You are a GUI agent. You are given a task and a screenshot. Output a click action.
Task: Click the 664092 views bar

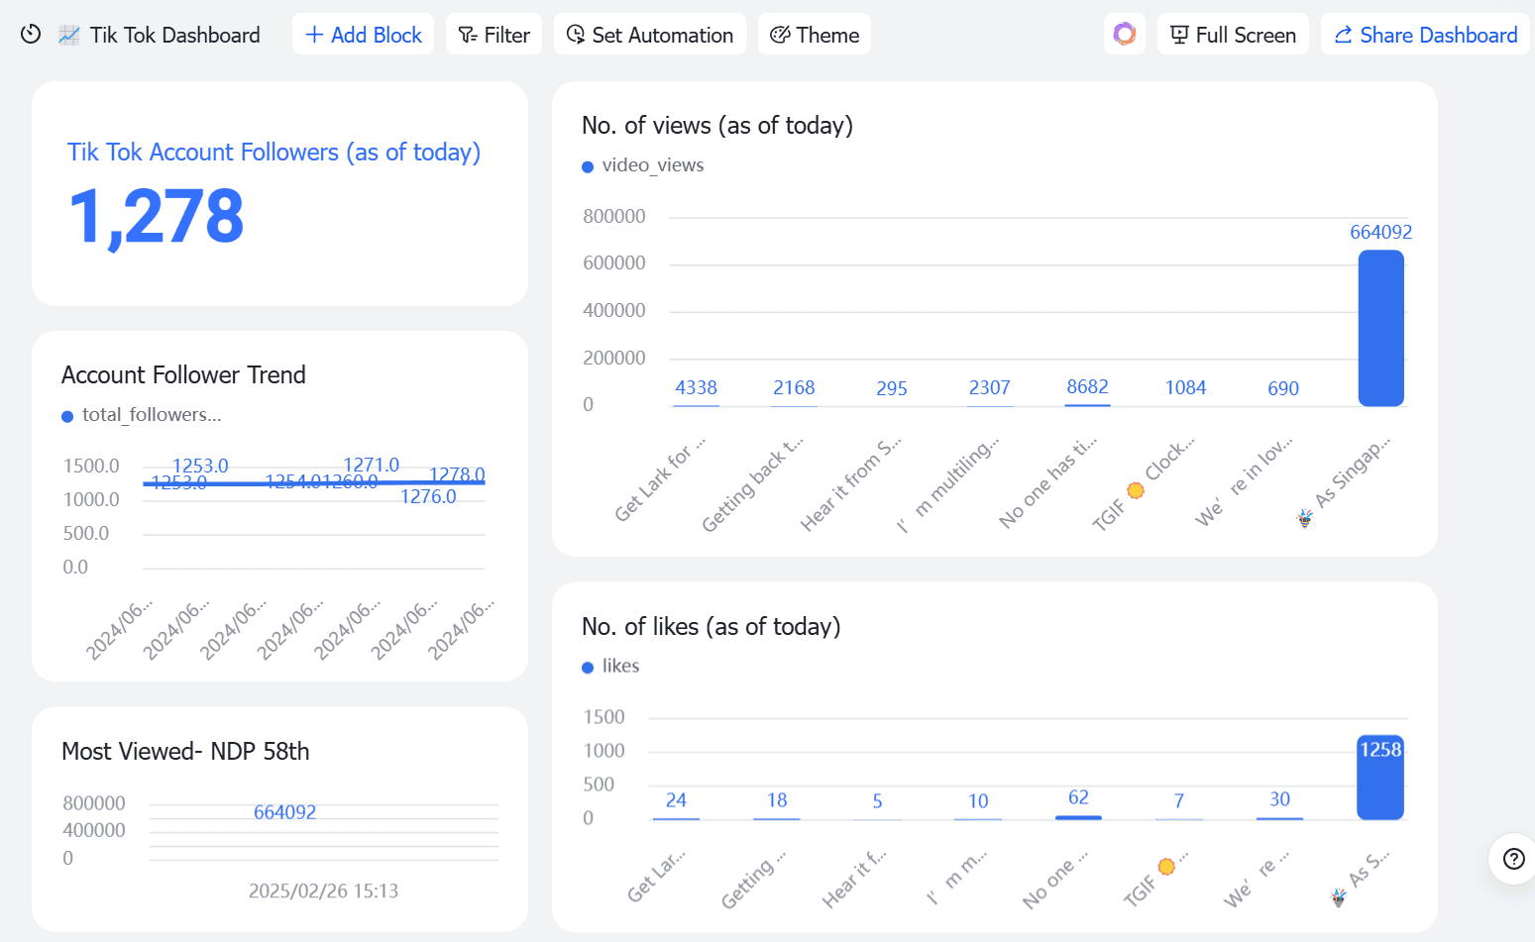tap(1380, 328)
